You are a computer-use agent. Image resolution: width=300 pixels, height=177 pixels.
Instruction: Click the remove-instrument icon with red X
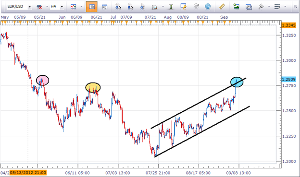click(x=39, y=7)
